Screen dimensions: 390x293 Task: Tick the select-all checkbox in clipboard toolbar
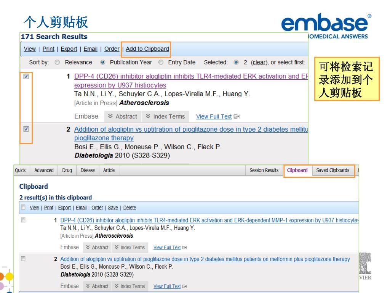tap(23, 207)
